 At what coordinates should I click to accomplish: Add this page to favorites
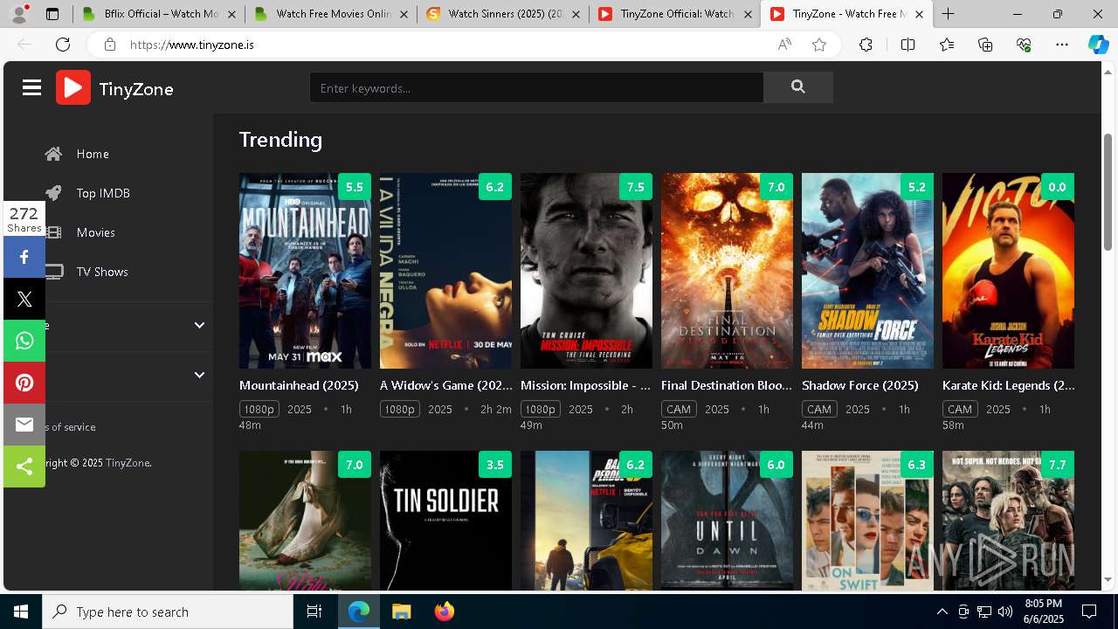818,45
